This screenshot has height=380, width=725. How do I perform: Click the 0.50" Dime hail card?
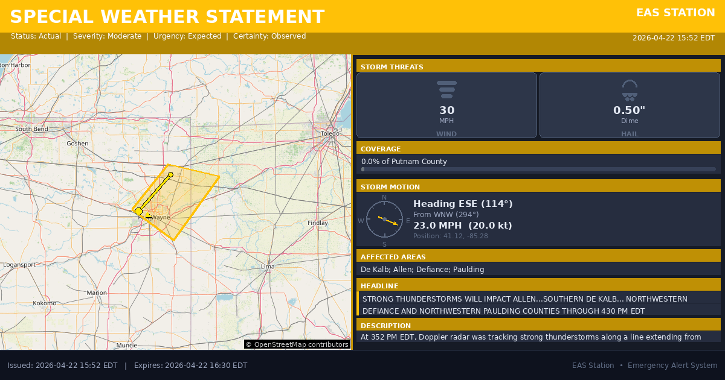coord(630,106)
